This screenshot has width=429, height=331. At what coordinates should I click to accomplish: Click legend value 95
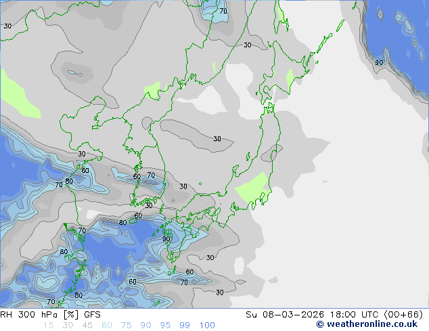(165, 326)
